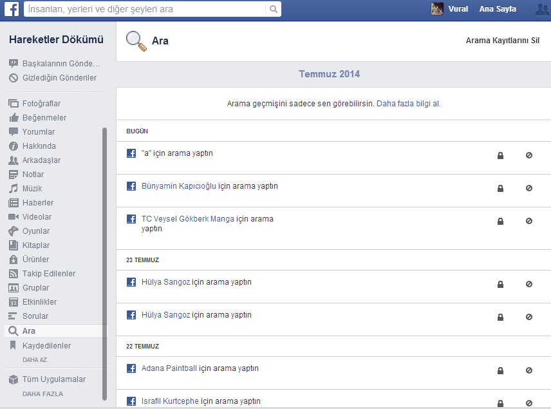Click the Facebook logo icon
The width and height of the screenshot is (551, 409).
[12, 9]
